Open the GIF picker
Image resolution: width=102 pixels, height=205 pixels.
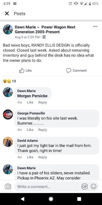pyautogui.click(x=85, y=187)
